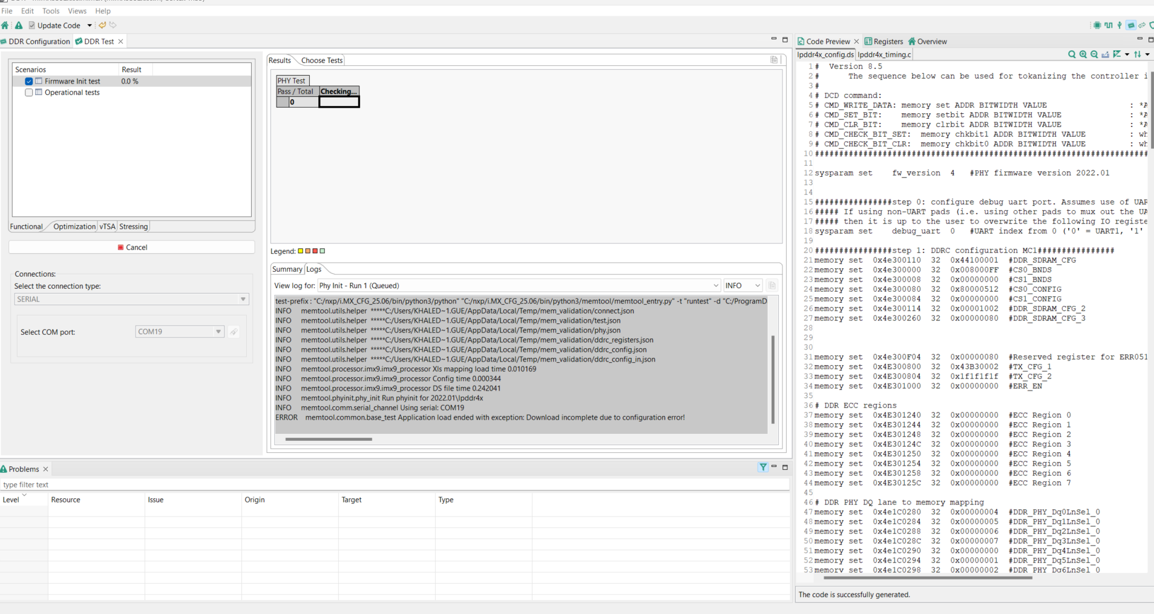Open the Clocks tool waveform icon
The image size is (1154, 614).
click(1109, 25)
